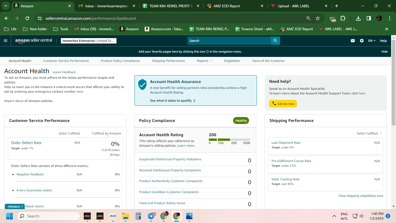Open the settings gear in Seller Central
396x223 pixels.
[x=362, y=41]
